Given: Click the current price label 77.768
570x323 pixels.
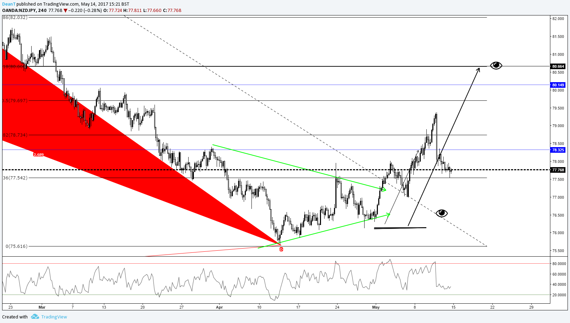Looking at the screenshot, I should [x=558, y=170].
